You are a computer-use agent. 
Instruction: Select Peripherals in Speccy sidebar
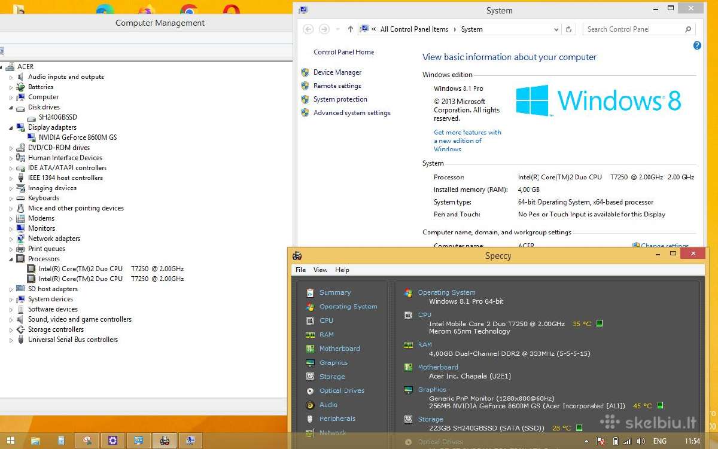337,419
